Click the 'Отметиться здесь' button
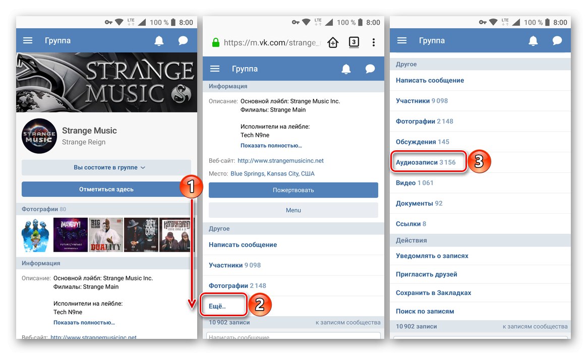The width and height of the screenshot is (587, 355). (x=106, y=189)
